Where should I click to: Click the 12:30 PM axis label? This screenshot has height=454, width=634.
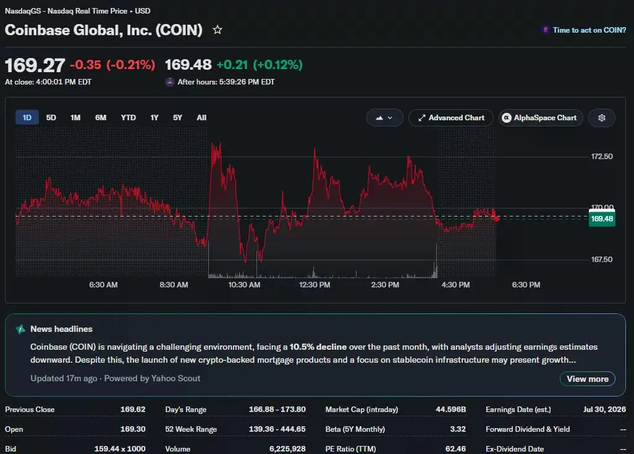point(315,285)
